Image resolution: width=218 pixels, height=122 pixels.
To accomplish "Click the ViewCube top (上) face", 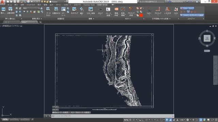I will (x=207, y=38).
